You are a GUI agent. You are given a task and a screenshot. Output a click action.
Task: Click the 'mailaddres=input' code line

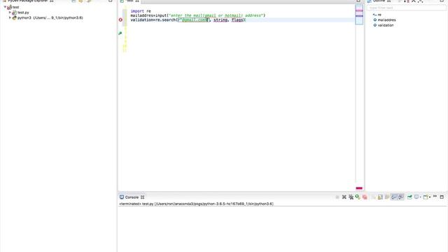[x=197, y=15]
